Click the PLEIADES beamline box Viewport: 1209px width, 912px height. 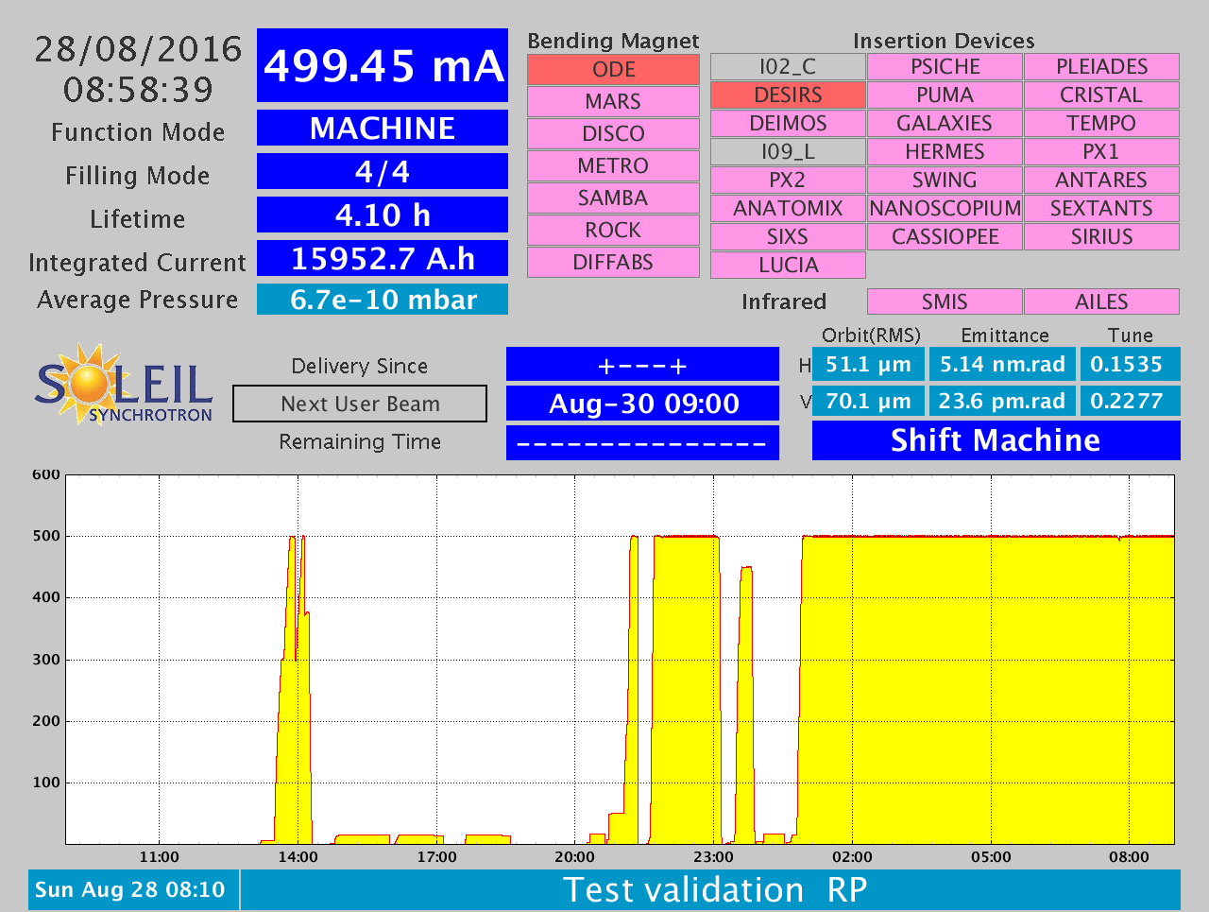pos(1101,67)
